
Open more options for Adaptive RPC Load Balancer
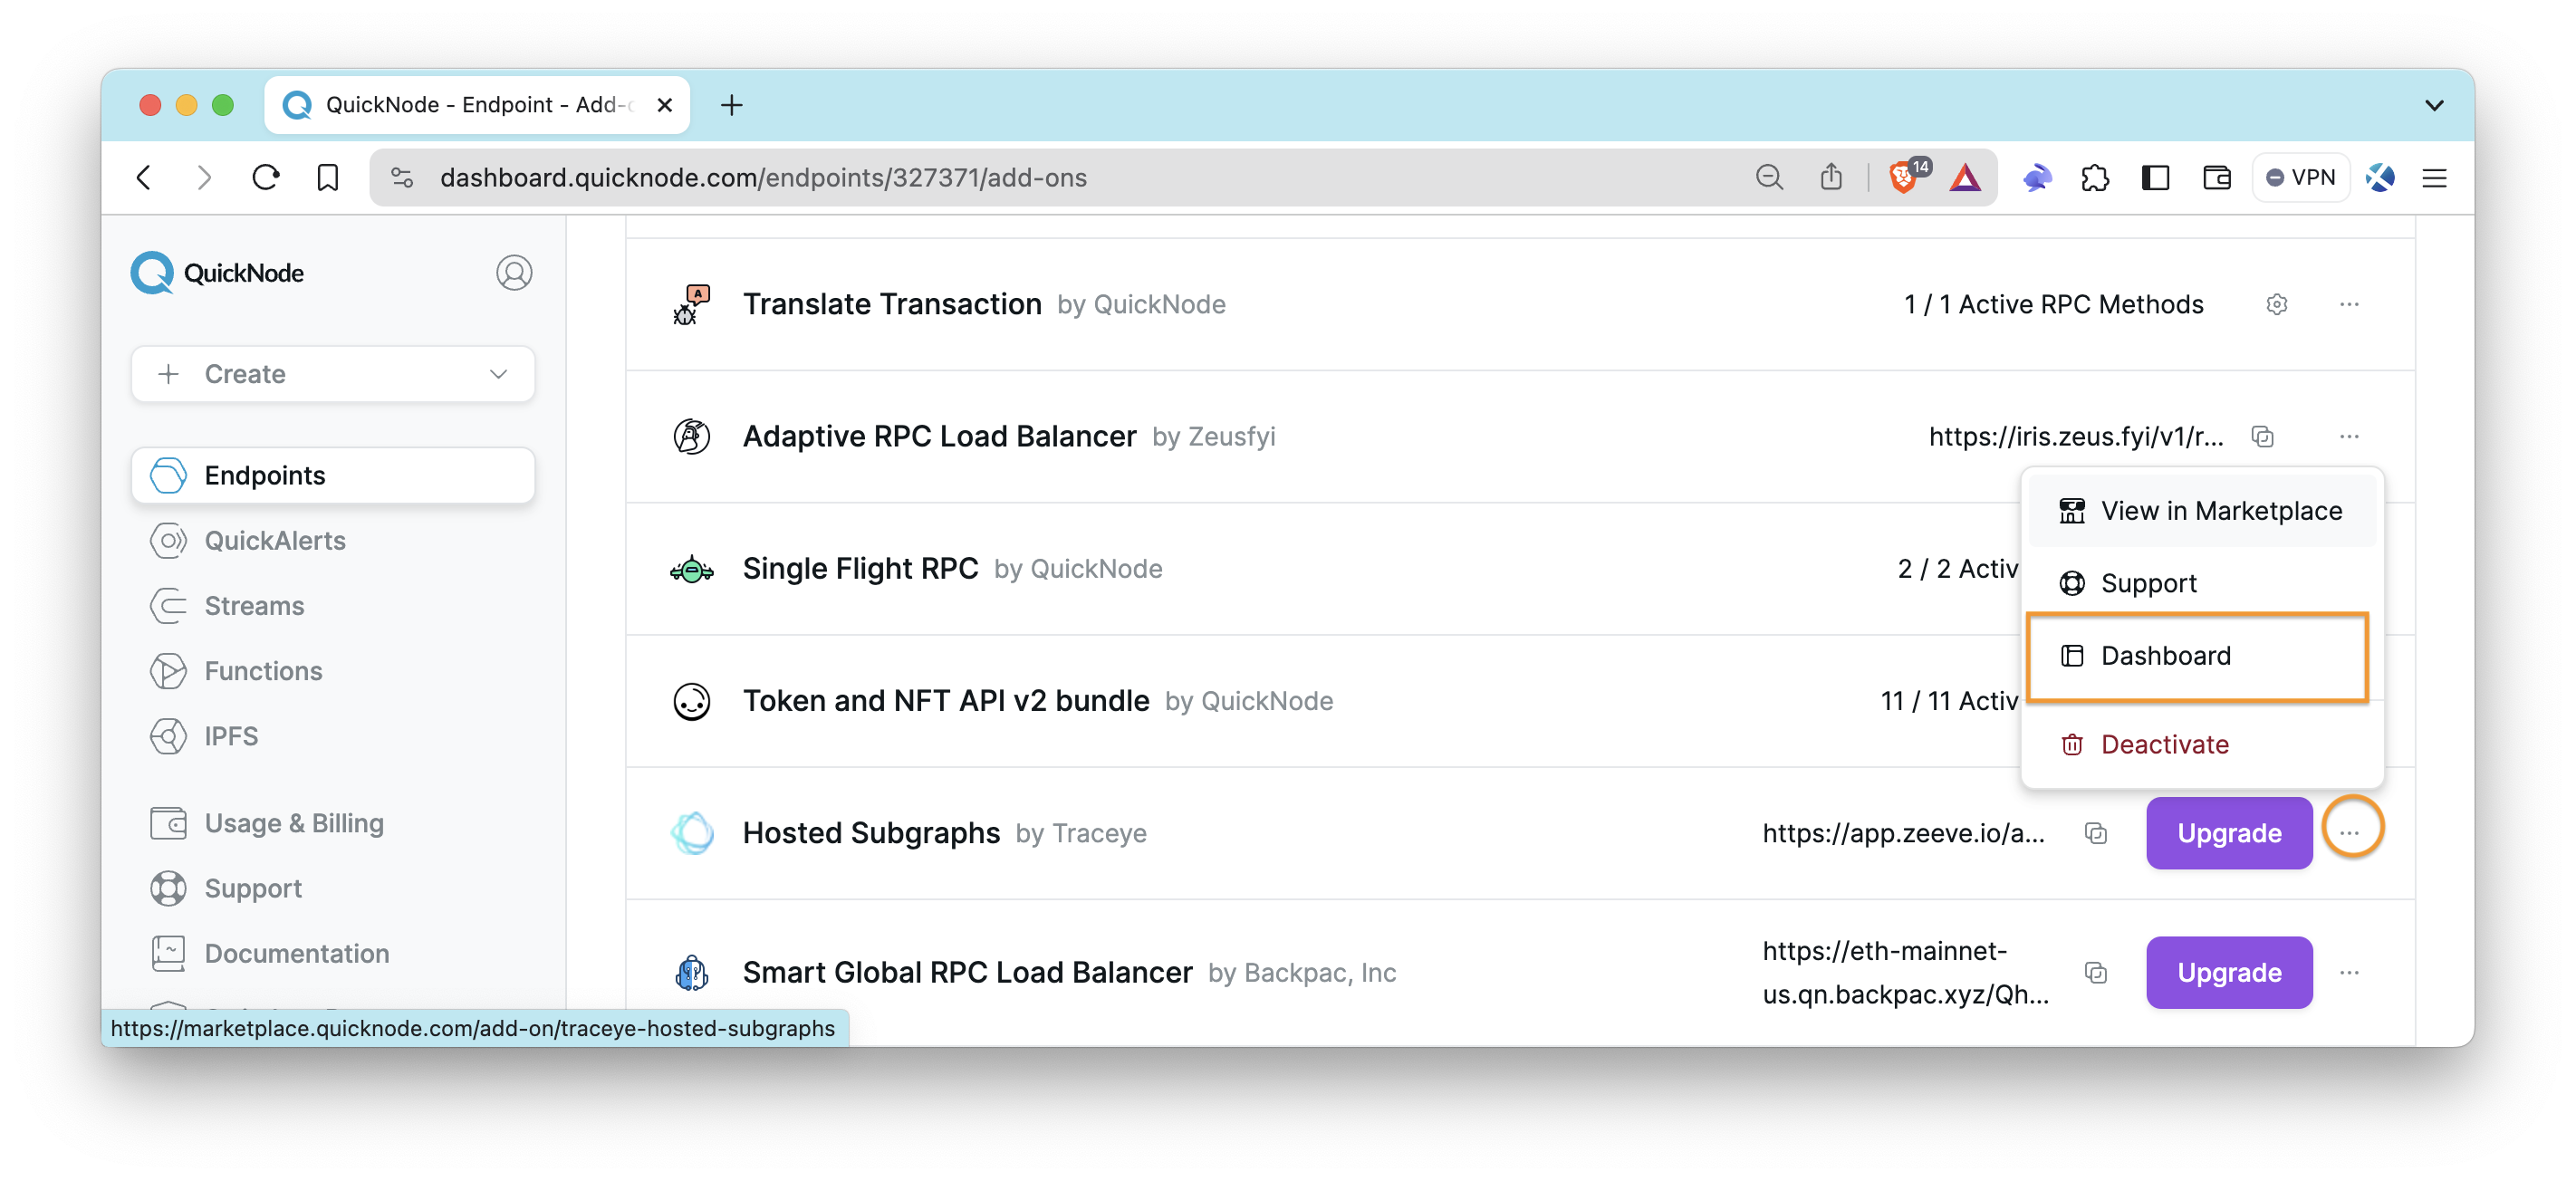(x=2350, y=436)
